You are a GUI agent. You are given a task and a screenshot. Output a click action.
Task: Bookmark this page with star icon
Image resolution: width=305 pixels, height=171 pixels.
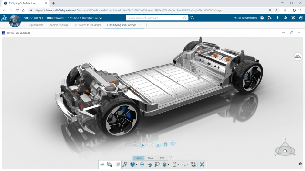tap(276, 10)
